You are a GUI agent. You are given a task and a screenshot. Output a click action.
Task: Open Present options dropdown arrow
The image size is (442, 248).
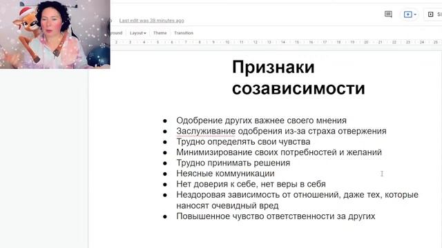click(x=415, y=14)
